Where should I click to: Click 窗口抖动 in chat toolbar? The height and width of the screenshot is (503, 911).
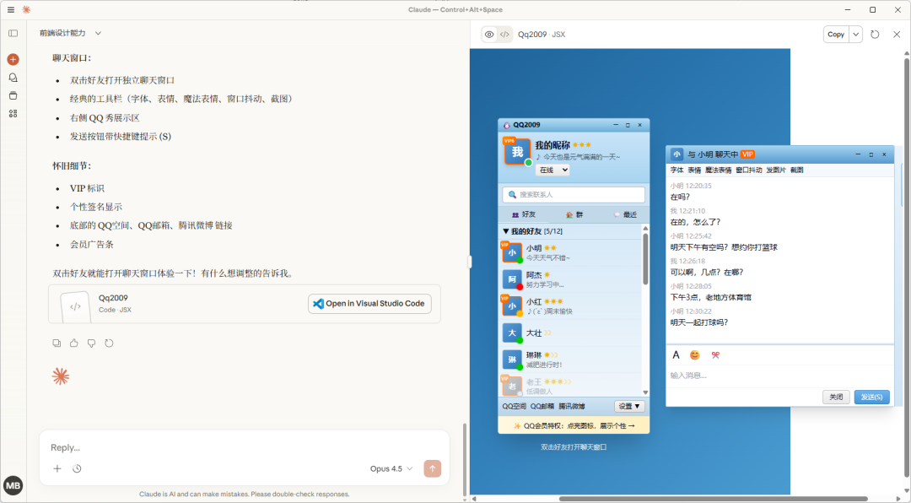(748, 170)
